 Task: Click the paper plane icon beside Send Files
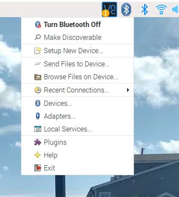coord(38,64)
